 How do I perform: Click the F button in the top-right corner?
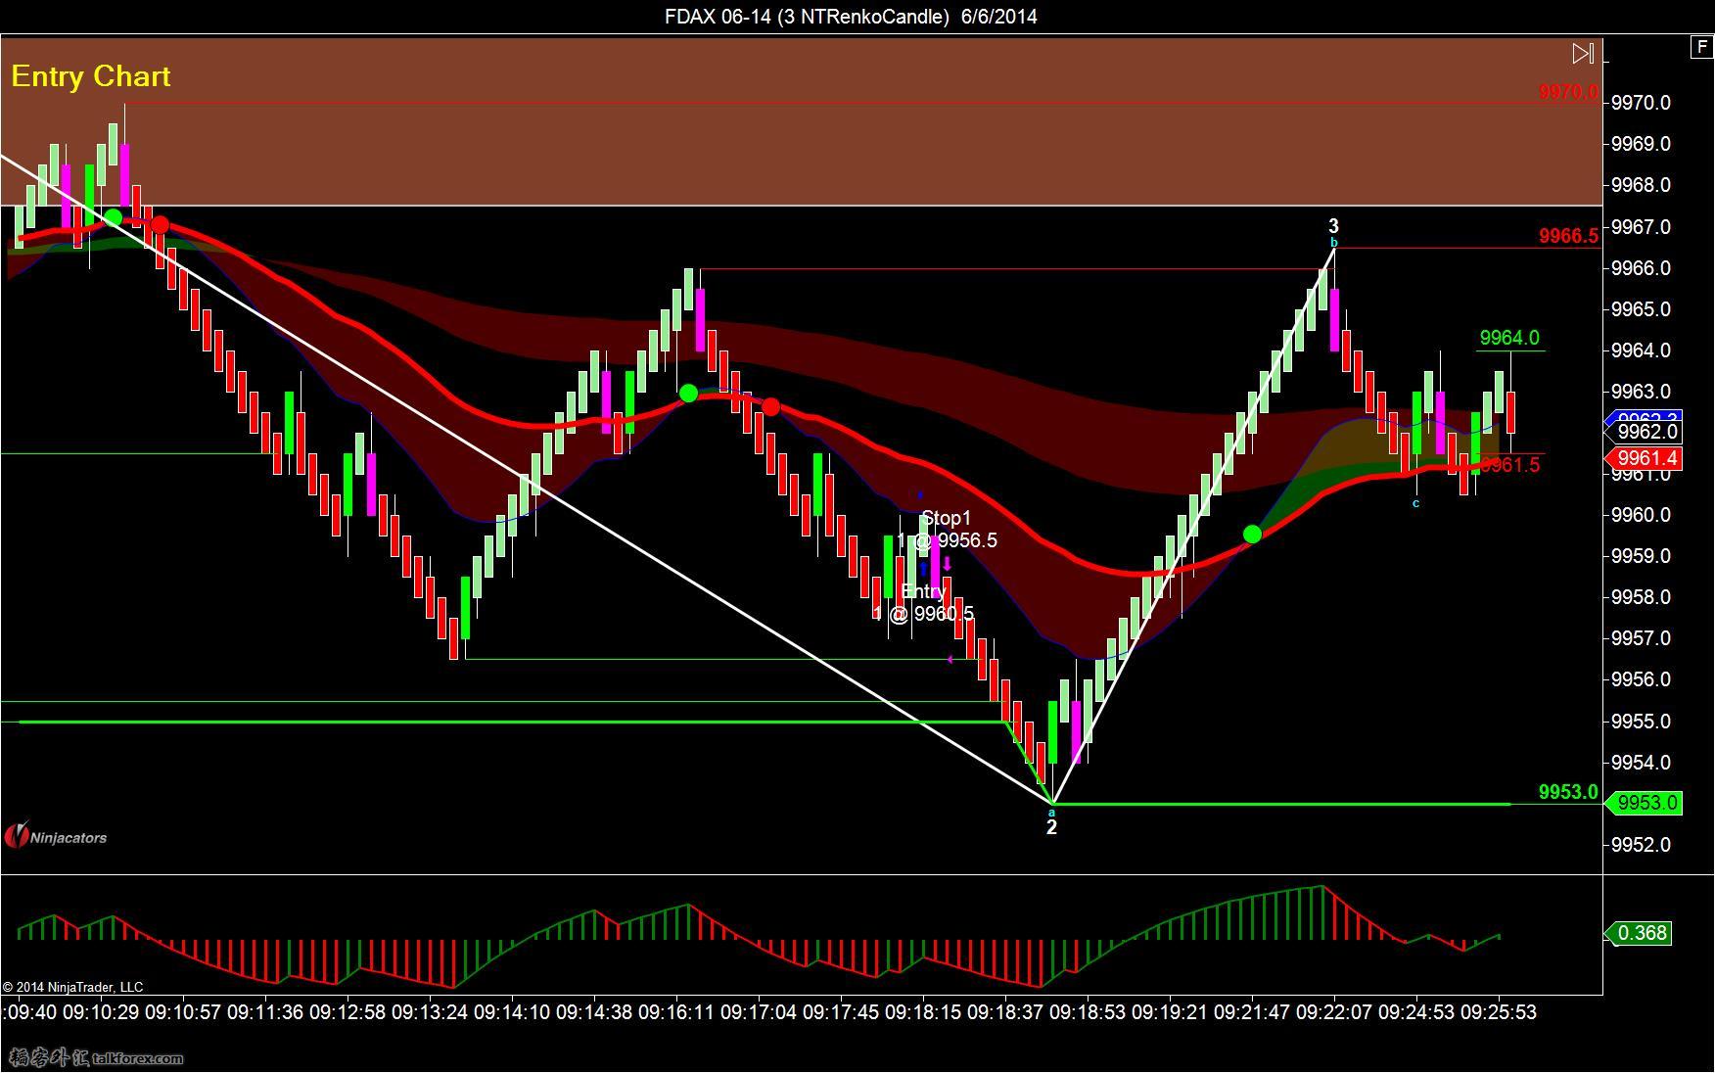tap(1702, 47)
